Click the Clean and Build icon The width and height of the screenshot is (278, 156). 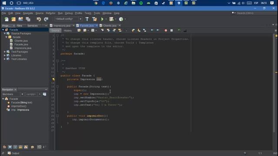tap(95, 19)
